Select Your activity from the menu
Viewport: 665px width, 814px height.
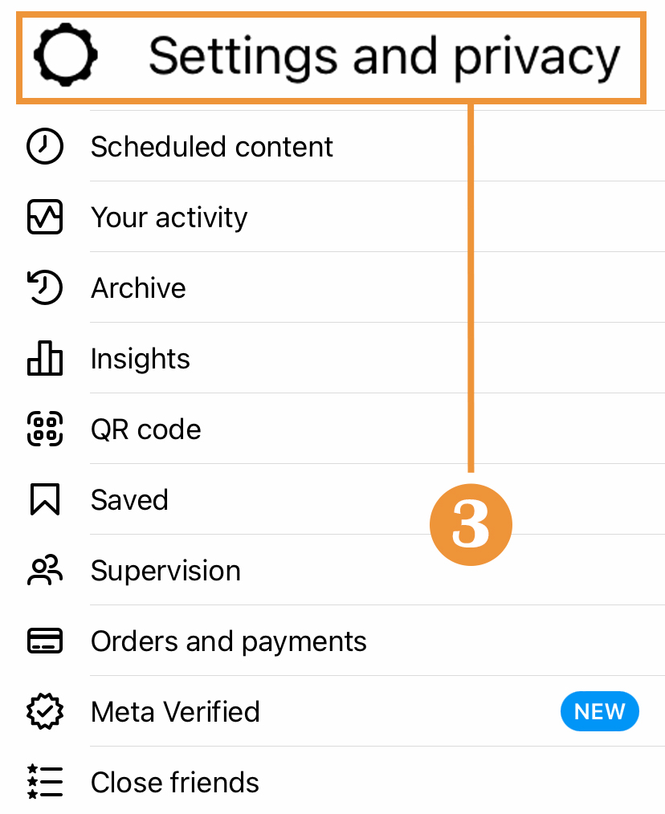coord(169,218)
